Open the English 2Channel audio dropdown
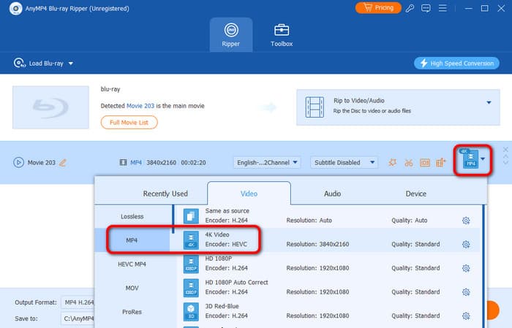This screenshot has width=512, height=328. (x=267, y=162)
